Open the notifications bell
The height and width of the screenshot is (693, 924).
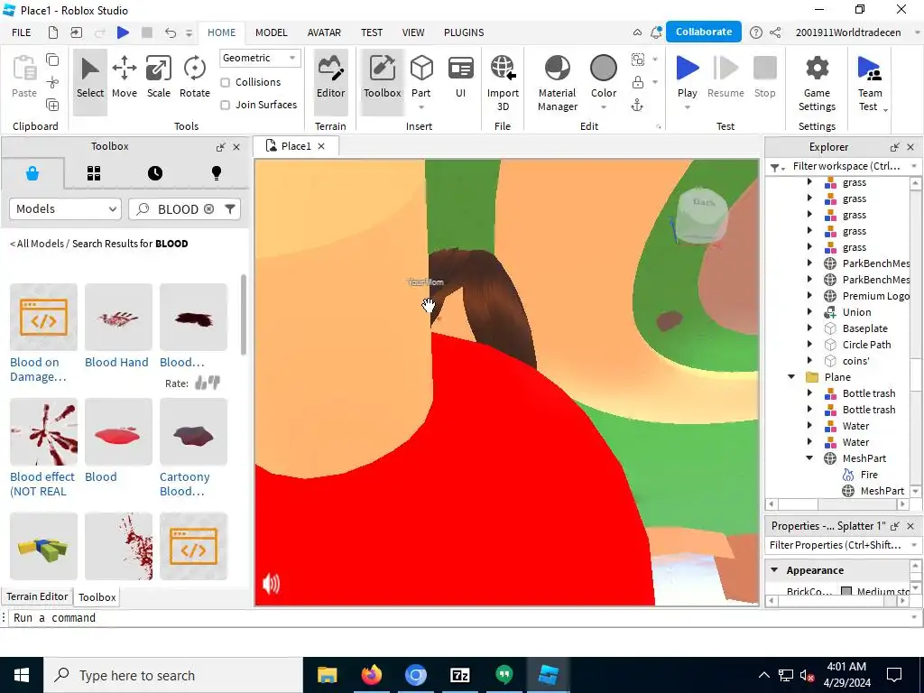[x=656, y=32]
